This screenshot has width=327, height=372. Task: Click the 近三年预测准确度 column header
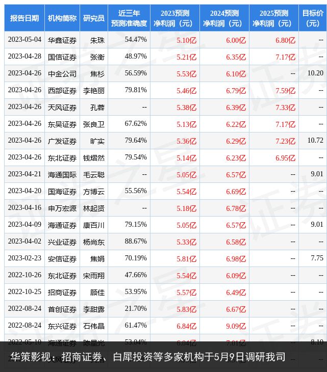pos(129,18)
